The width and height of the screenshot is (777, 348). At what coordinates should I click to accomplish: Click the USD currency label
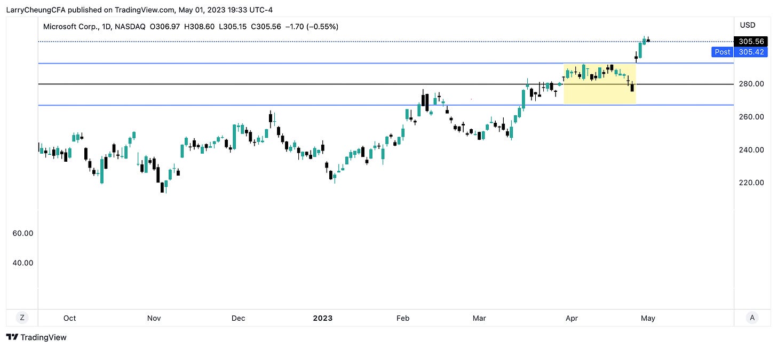click(x=747, y=25)
